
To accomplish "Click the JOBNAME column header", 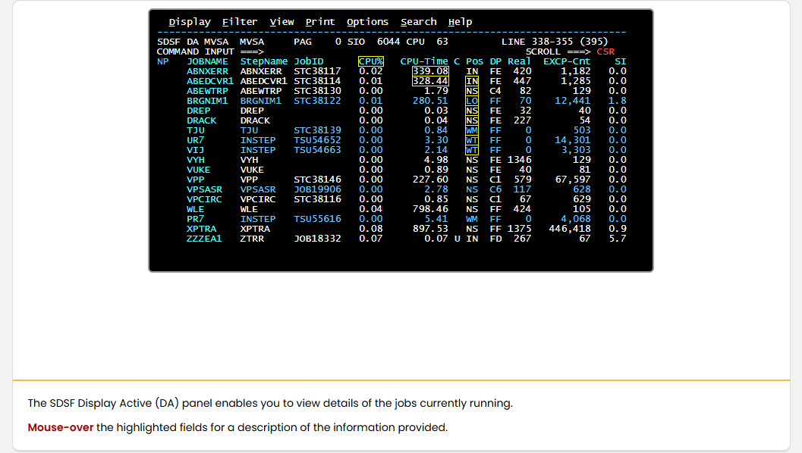I will tap(207, 61).
